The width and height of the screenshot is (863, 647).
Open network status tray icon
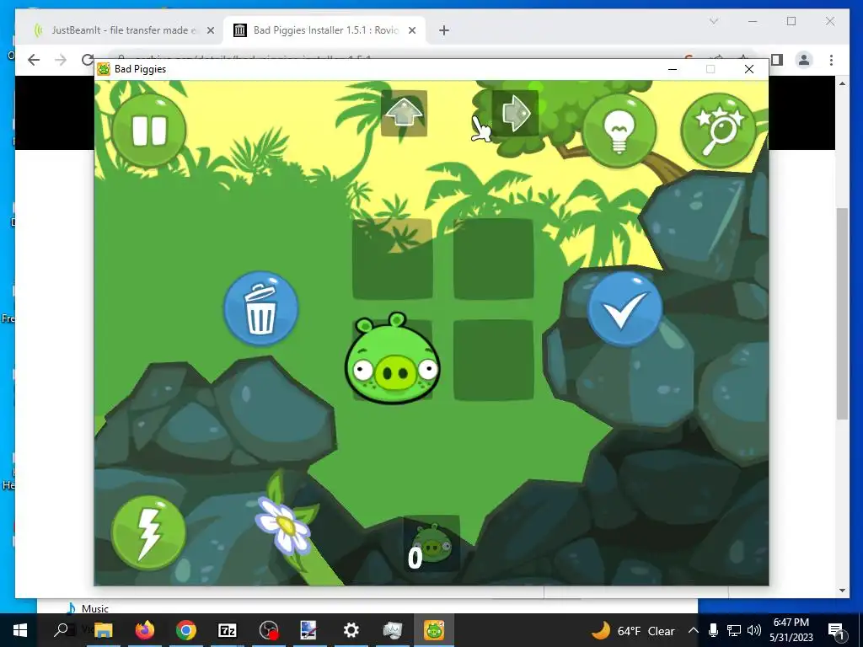734,630
